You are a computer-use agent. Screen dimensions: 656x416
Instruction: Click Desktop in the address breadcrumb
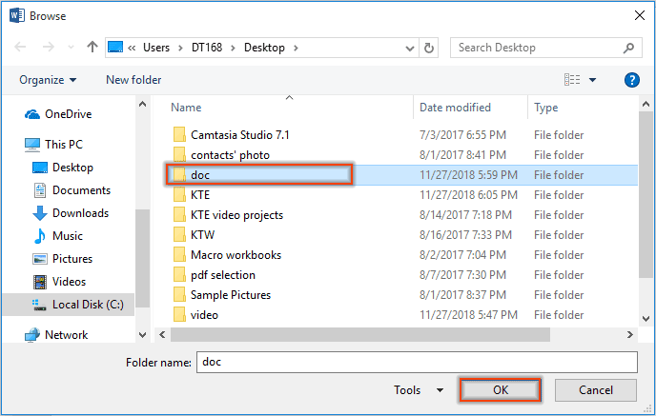point(271,48)
